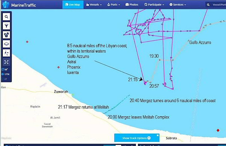
Task: Expand the Vessels dropdown menu
Action: point(94,5)
